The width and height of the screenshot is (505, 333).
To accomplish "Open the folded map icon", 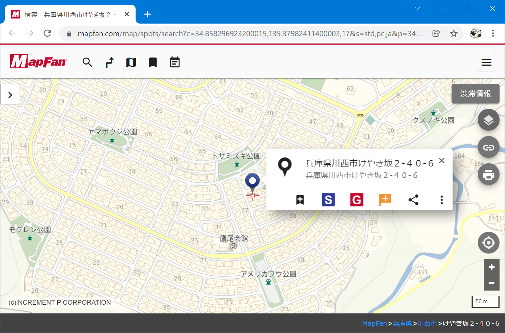I will (x=131, y=62).
